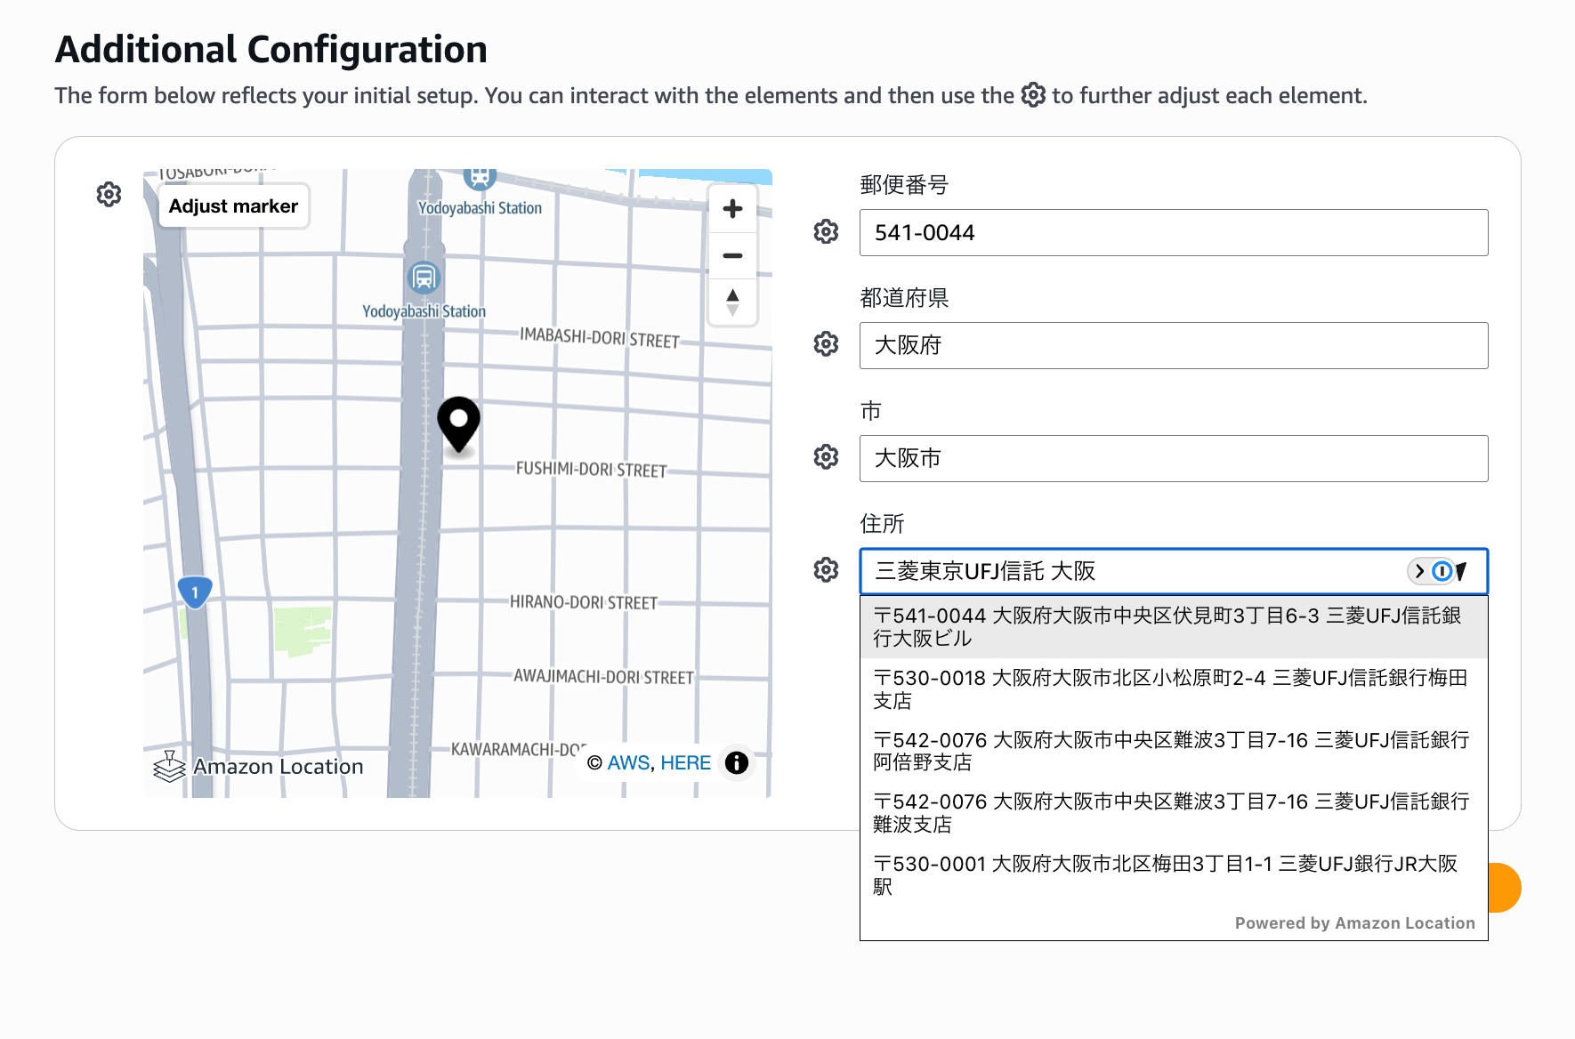Open settings gear for the 都道府県 field
Image resolution: width=1575 pixels, height=1039 pixels.
pyautogui.click(x=826, y=344)
